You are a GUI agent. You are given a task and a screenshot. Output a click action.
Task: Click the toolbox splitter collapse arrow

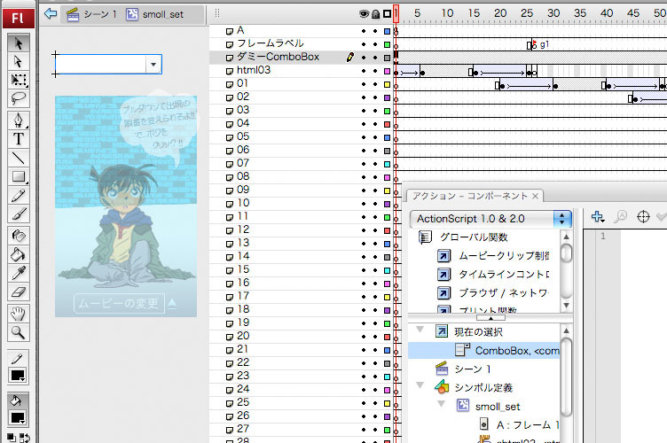(x=490, y=318)
